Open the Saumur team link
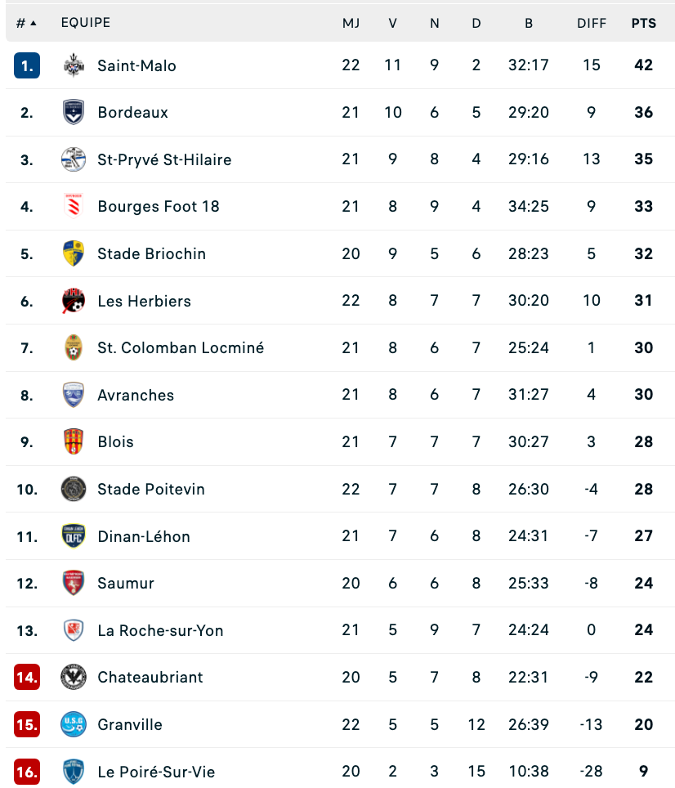The height and width of the screenshot is (788, 675). click(x=126, y=583)
